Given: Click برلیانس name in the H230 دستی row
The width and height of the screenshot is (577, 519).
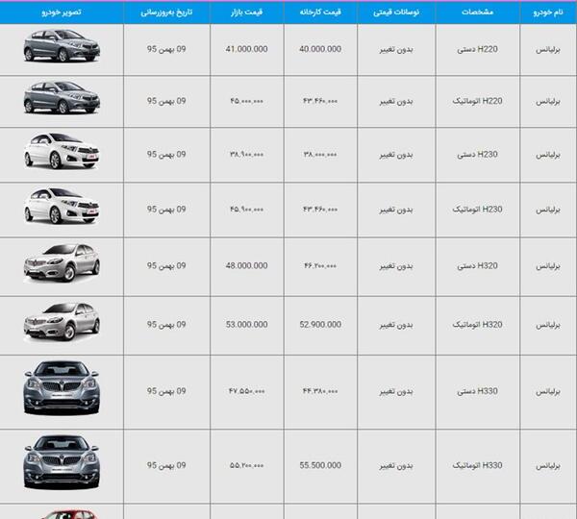Looking at the screenshot, I should (x=548, y=155).
